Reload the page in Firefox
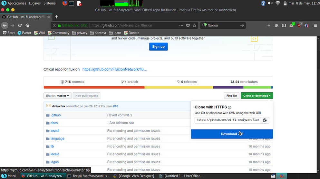The height and width of the screenshot is (179, 320). click(20, 25)
